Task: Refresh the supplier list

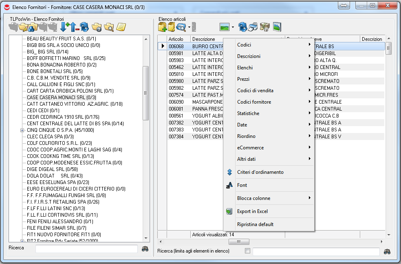Action: coord(84,27)
